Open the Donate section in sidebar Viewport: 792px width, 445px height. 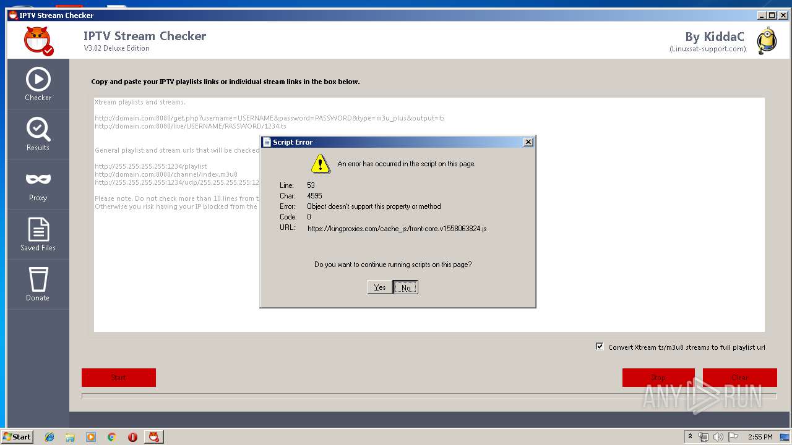[38, 285]
